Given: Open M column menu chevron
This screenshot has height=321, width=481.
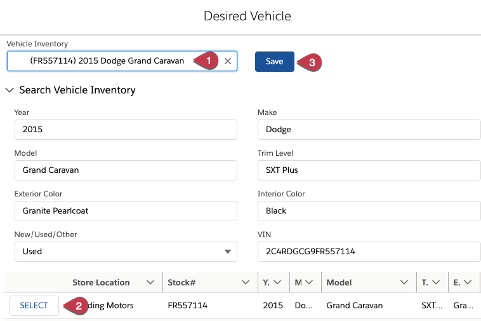Looking at the screenshot, I should tap(309, 282).
